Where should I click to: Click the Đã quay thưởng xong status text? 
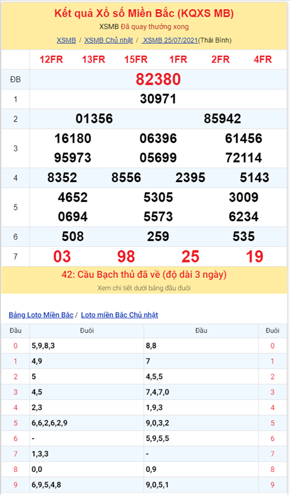coord(155,27)
